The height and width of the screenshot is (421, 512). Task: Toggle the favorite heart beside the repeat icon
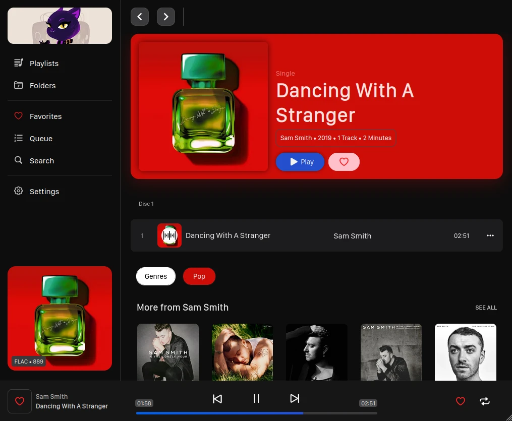tap(461, 401)
